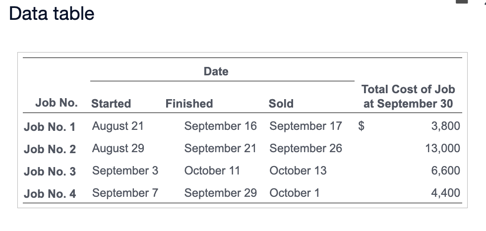This screenshot has width=486, height=231.
Task: Select the "September 21" finished date cell
Action: tap(220, 148)
